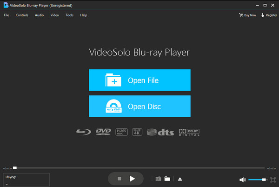Close the VideoSolo window
This screenshot has height=187, width=279.
[x=272, y=5]
